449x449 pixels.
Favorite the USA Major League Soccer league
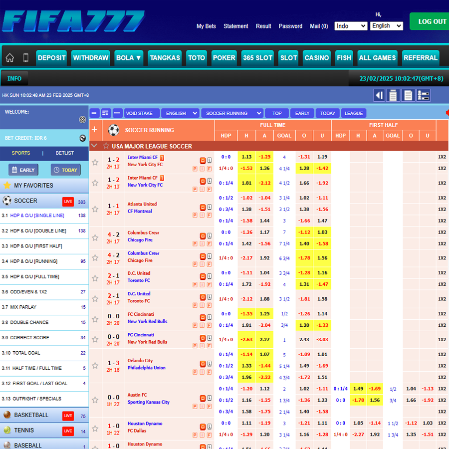point(106,146)
